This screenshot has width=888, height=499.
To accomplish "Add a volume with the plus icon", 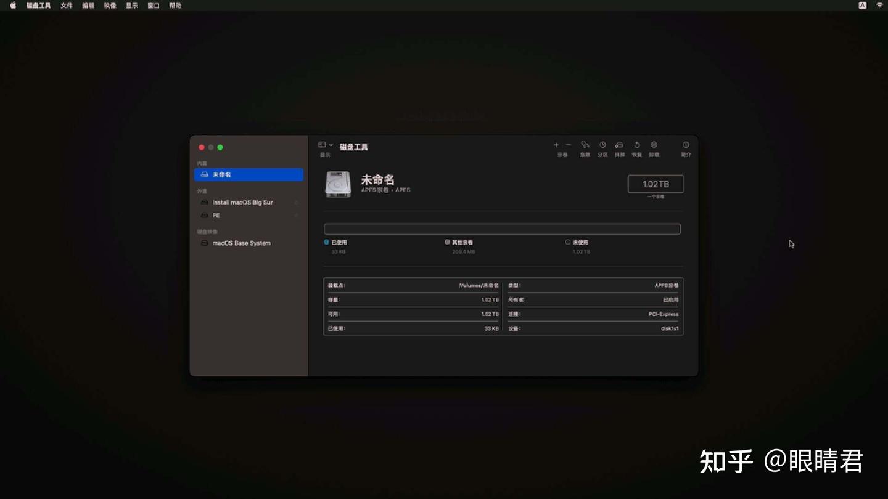I will [556, 145].
